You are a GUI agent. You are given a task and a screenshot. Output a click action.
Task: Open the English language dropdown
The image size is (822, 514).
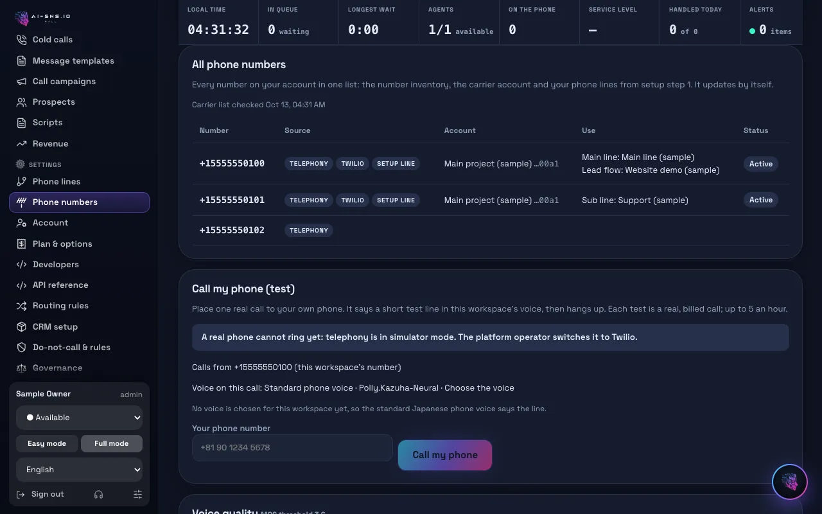pyautogui.click(x=79, y=470)
